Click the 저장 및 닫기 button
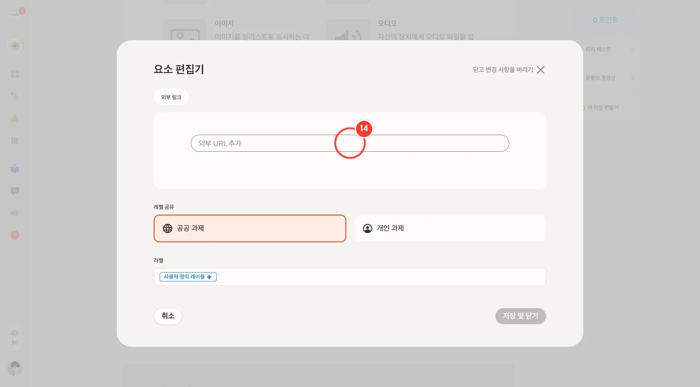The height and width of the screenshot is (387, 700). (x=521, y=316)
